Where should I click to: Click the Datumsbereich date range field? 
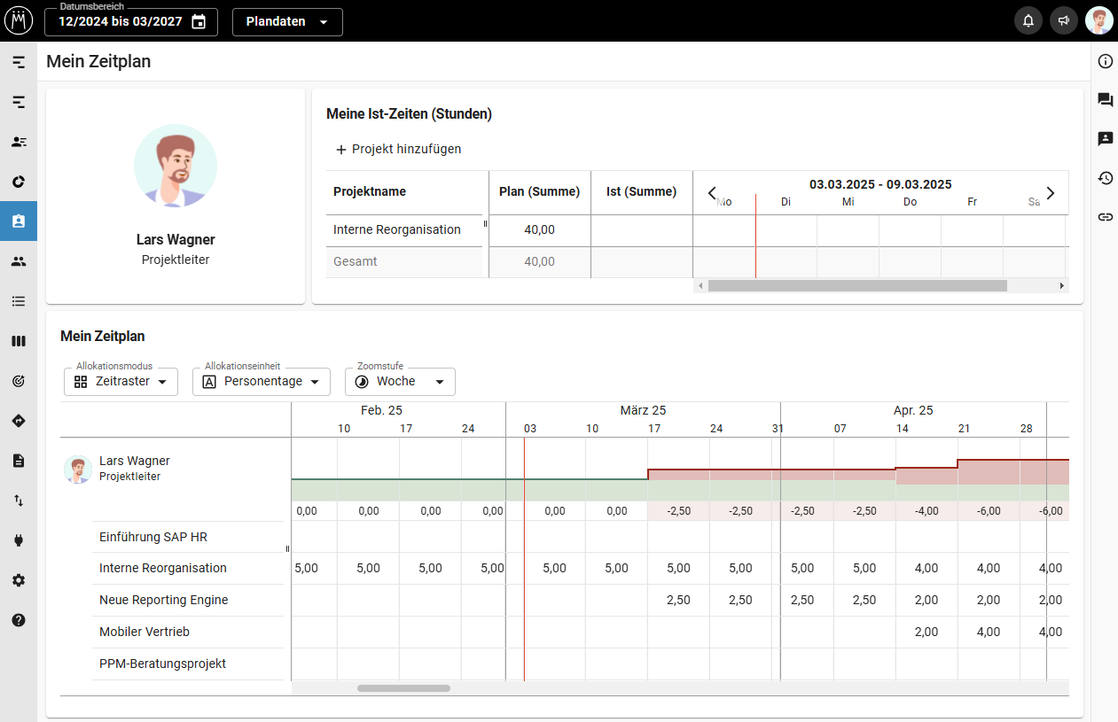(x=131, y=21)
